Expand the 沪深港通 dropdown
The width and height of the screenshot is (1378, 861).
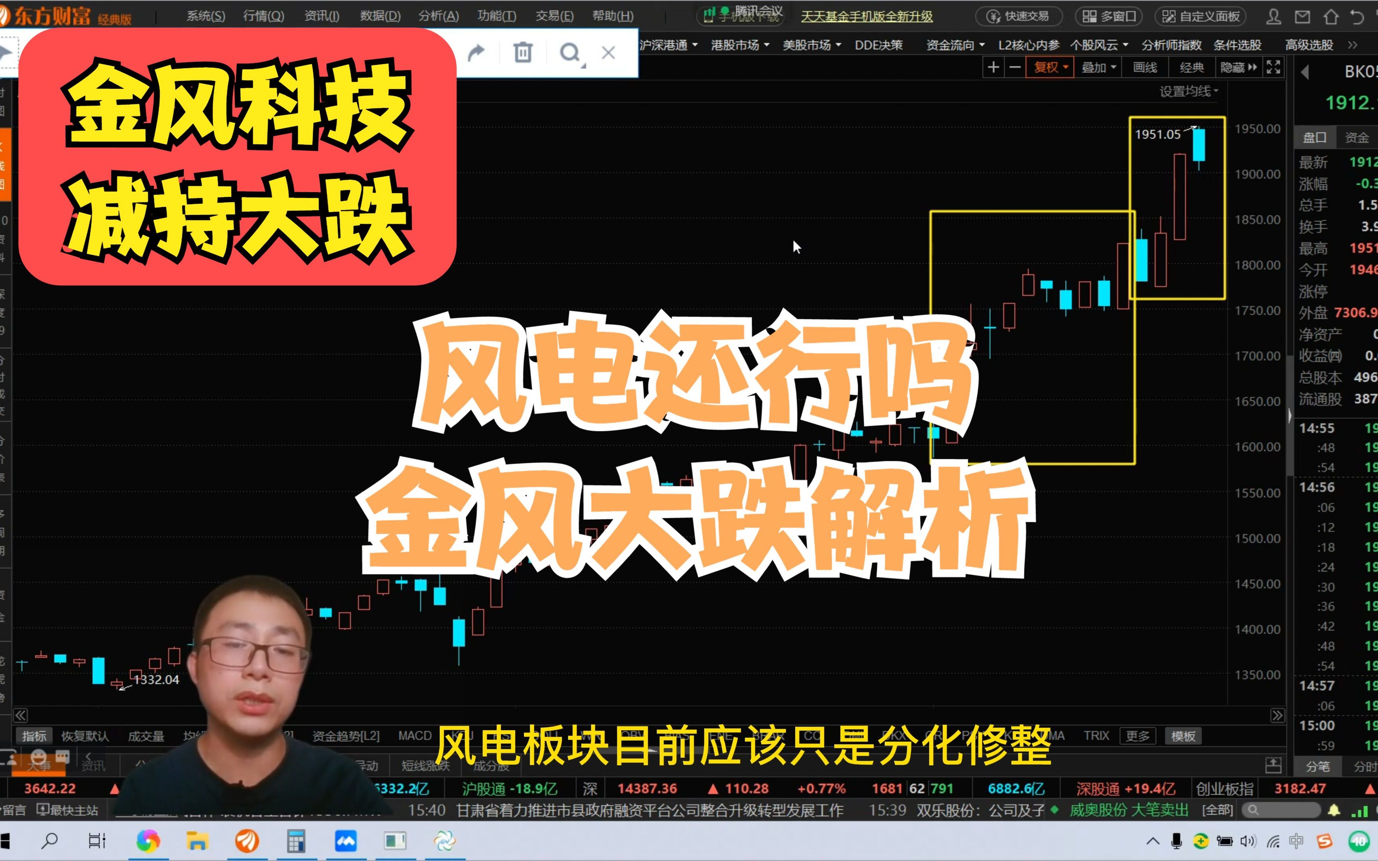(669, 45)
